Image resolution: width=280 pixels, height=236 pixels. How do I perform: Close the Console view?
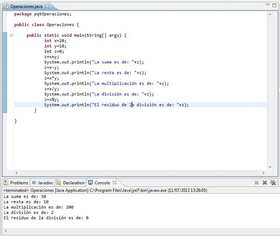114,182
